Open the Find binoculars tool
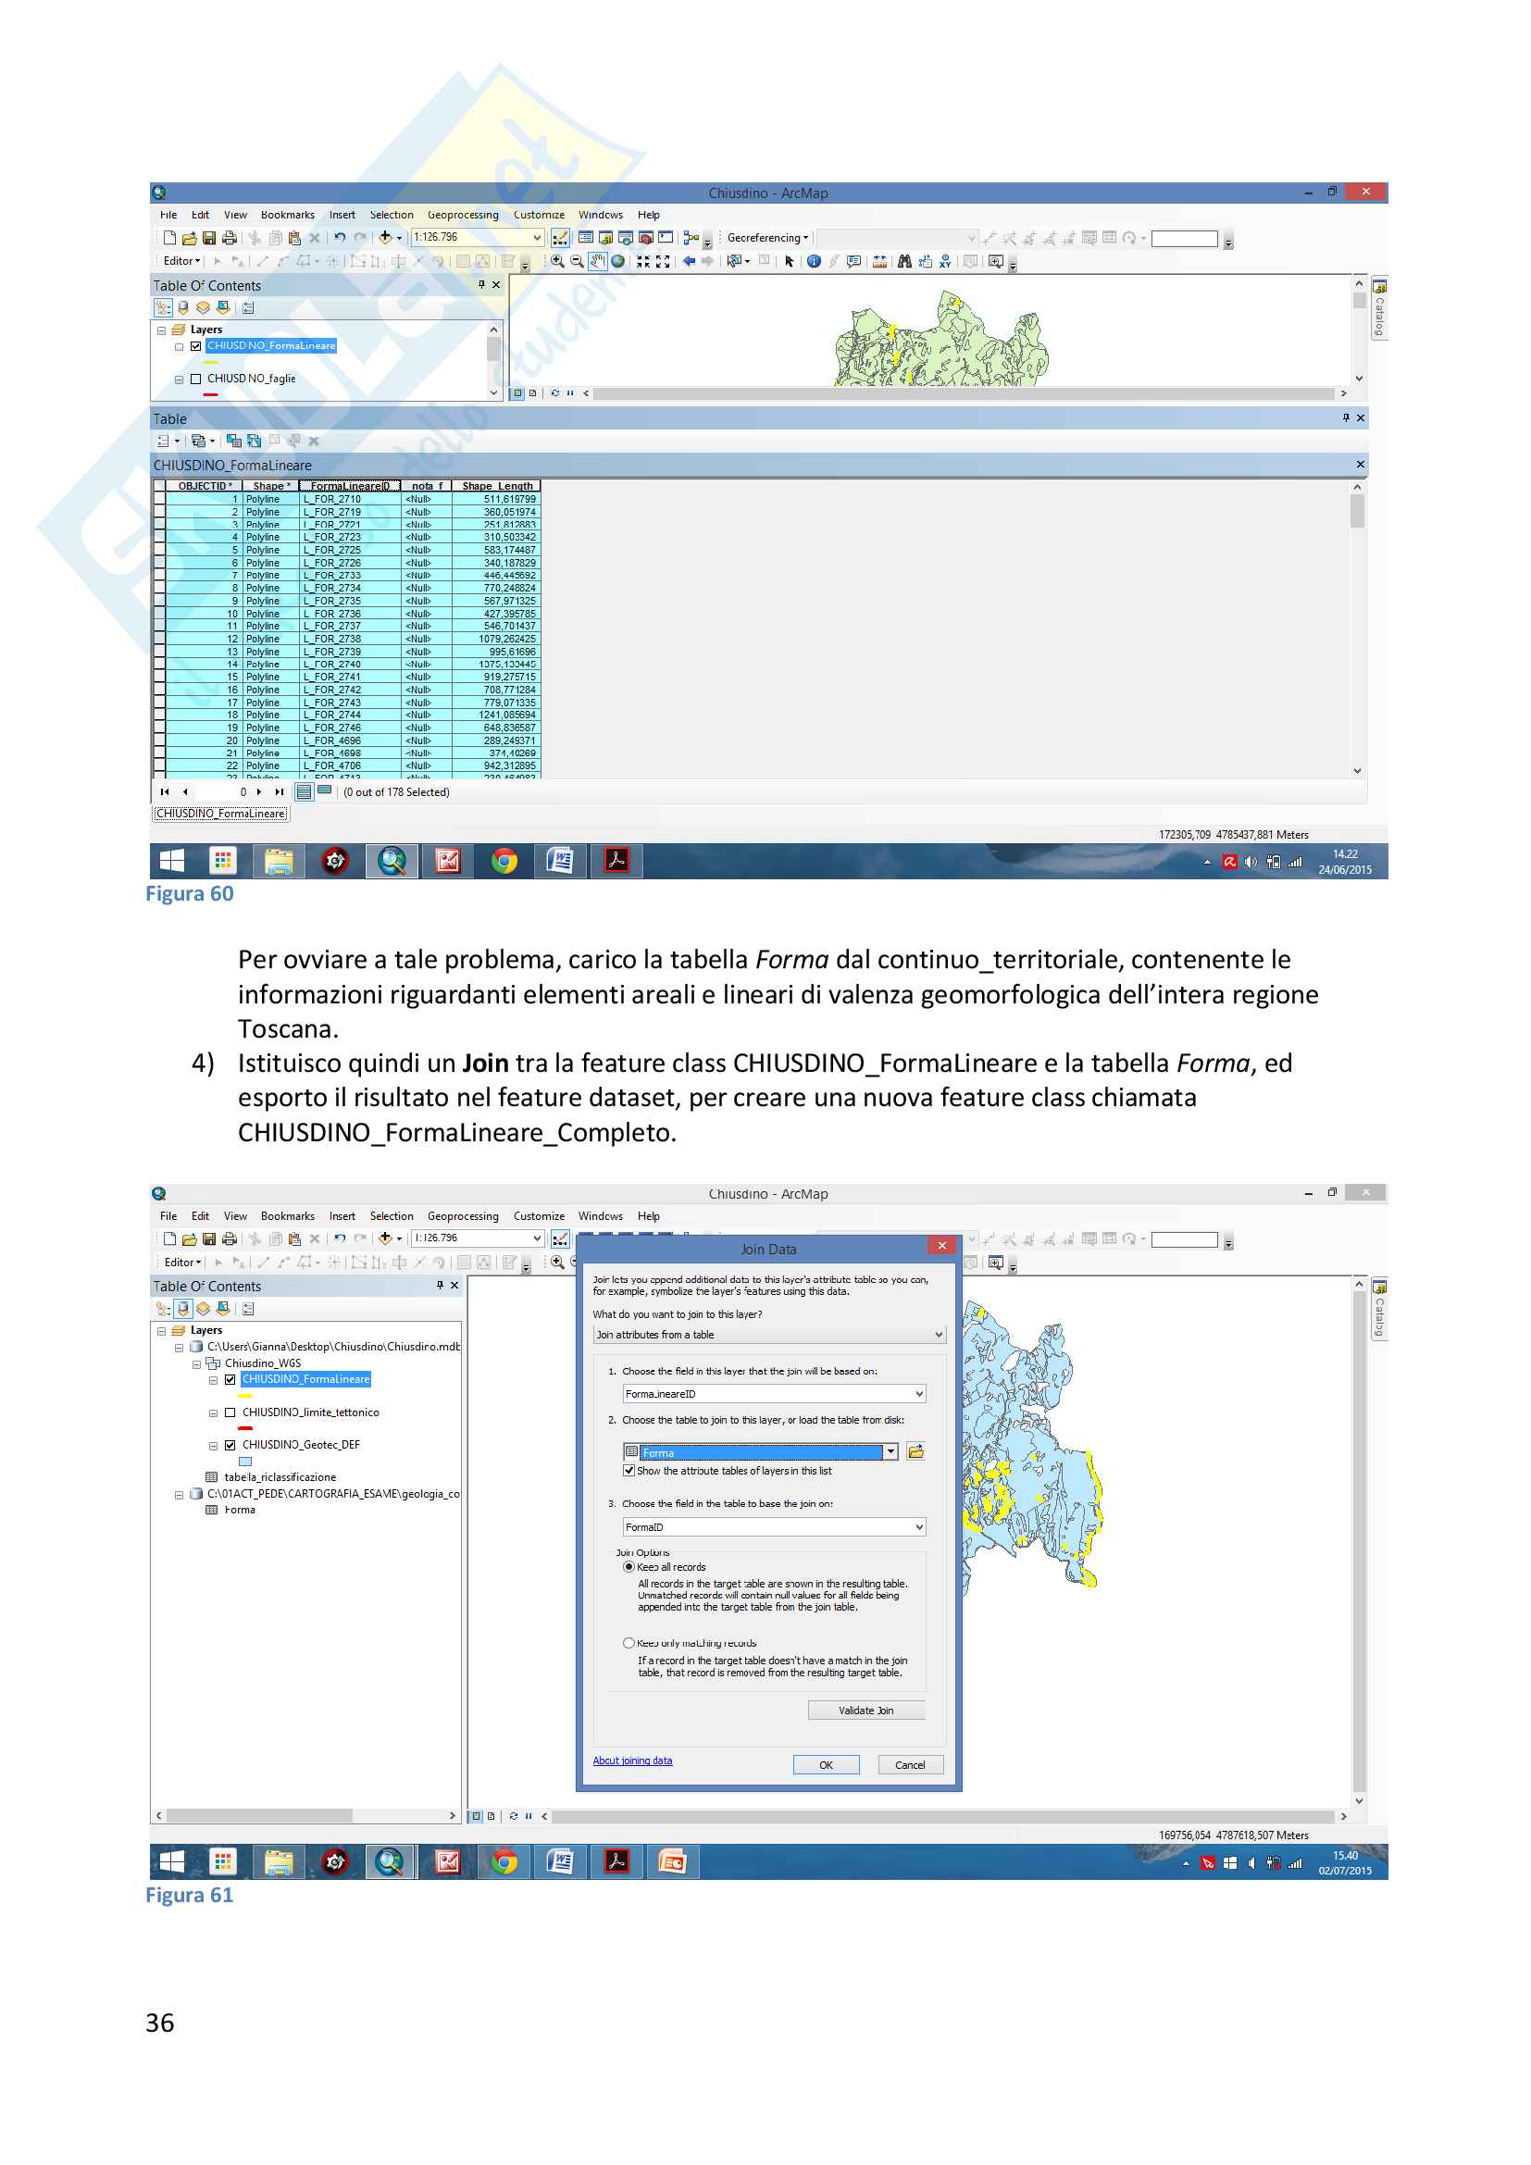This screenshot has width=1531, height=2165. pyautogui.click(x=904, y=261)
